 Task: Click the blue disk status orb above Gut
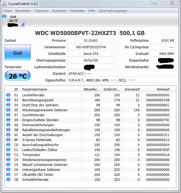click(4, 16)
